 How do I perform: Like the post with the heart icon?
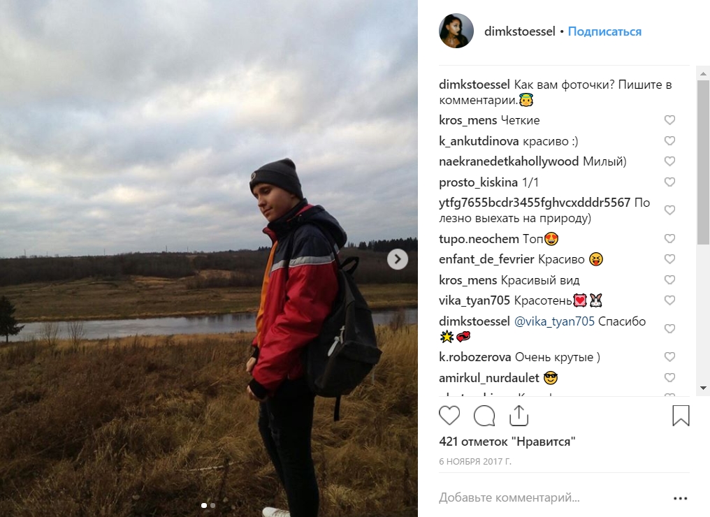tap(449, 416)
